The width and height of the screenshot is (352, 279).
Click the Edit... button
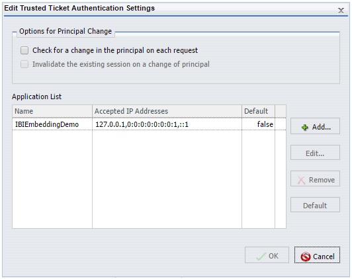coord(315,153)
